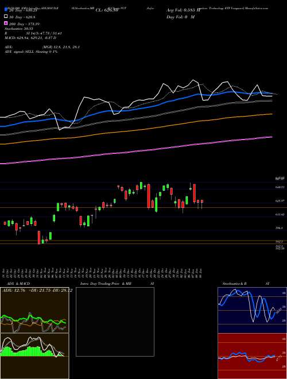The height and width of the screenshot is (379, 287).
Task: Click the 'ADX: 12.76 +DY: 21.75' readout
Action: click(36, 291)
